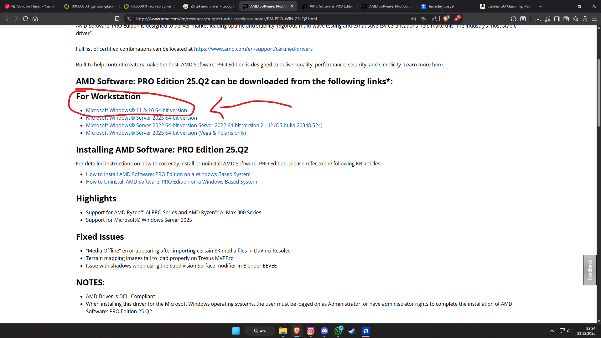Follow the 'here.' learn more link
Image resolution: width=601 pixels, height=338 pixels.
[x=438, y=65]
